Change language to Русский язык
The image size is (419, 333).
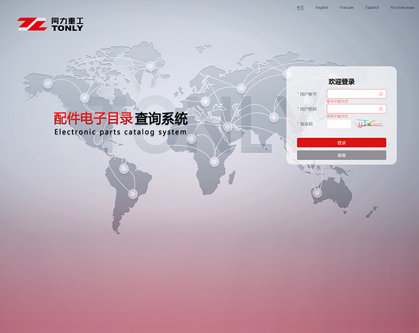pyautogui.click(x=402, y=7)
